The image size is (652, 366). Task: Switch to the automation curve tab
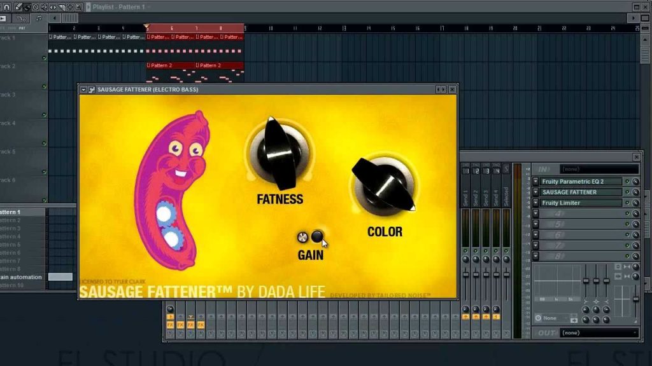click(21, 18)
